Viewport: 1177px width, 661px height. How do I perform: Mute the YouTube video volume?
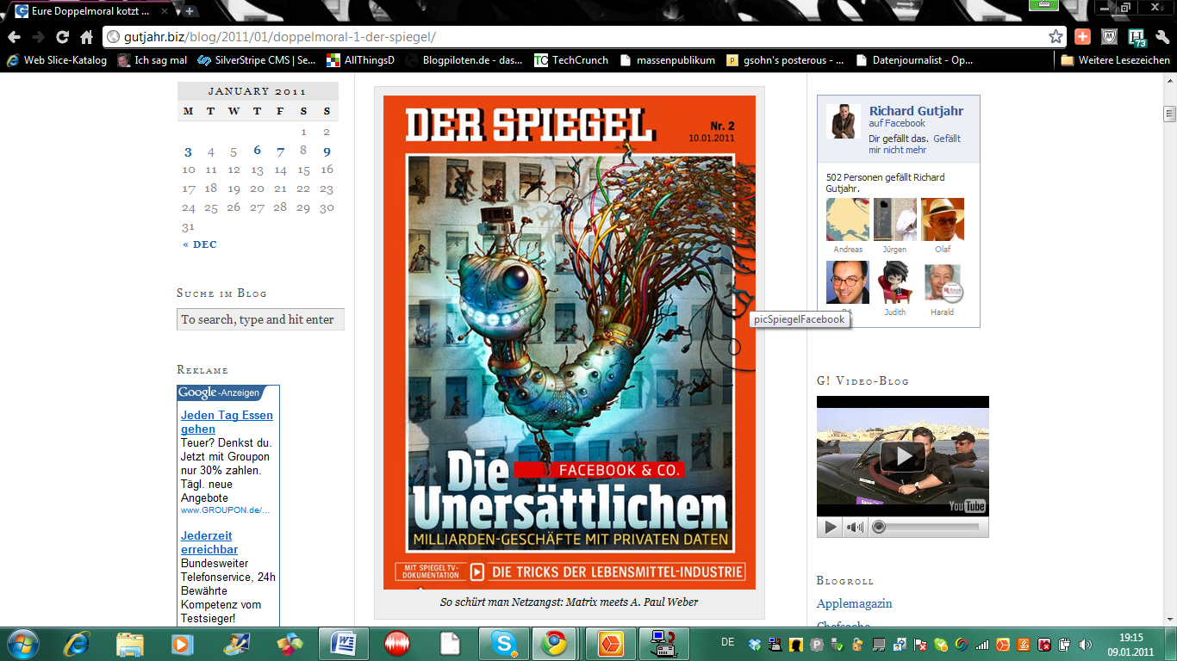click(854, 528)
